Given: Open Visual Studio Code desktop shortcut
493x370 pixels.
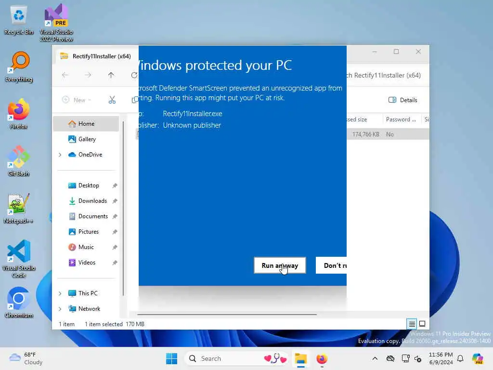Looking at the screenshot, I should click(x=19, y=259).
